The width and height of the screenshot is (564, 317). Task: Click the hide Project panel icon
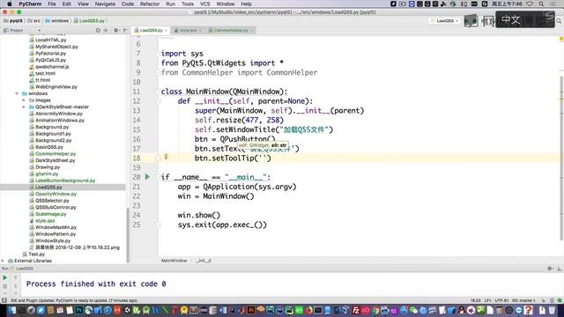(x=125, y=31)
